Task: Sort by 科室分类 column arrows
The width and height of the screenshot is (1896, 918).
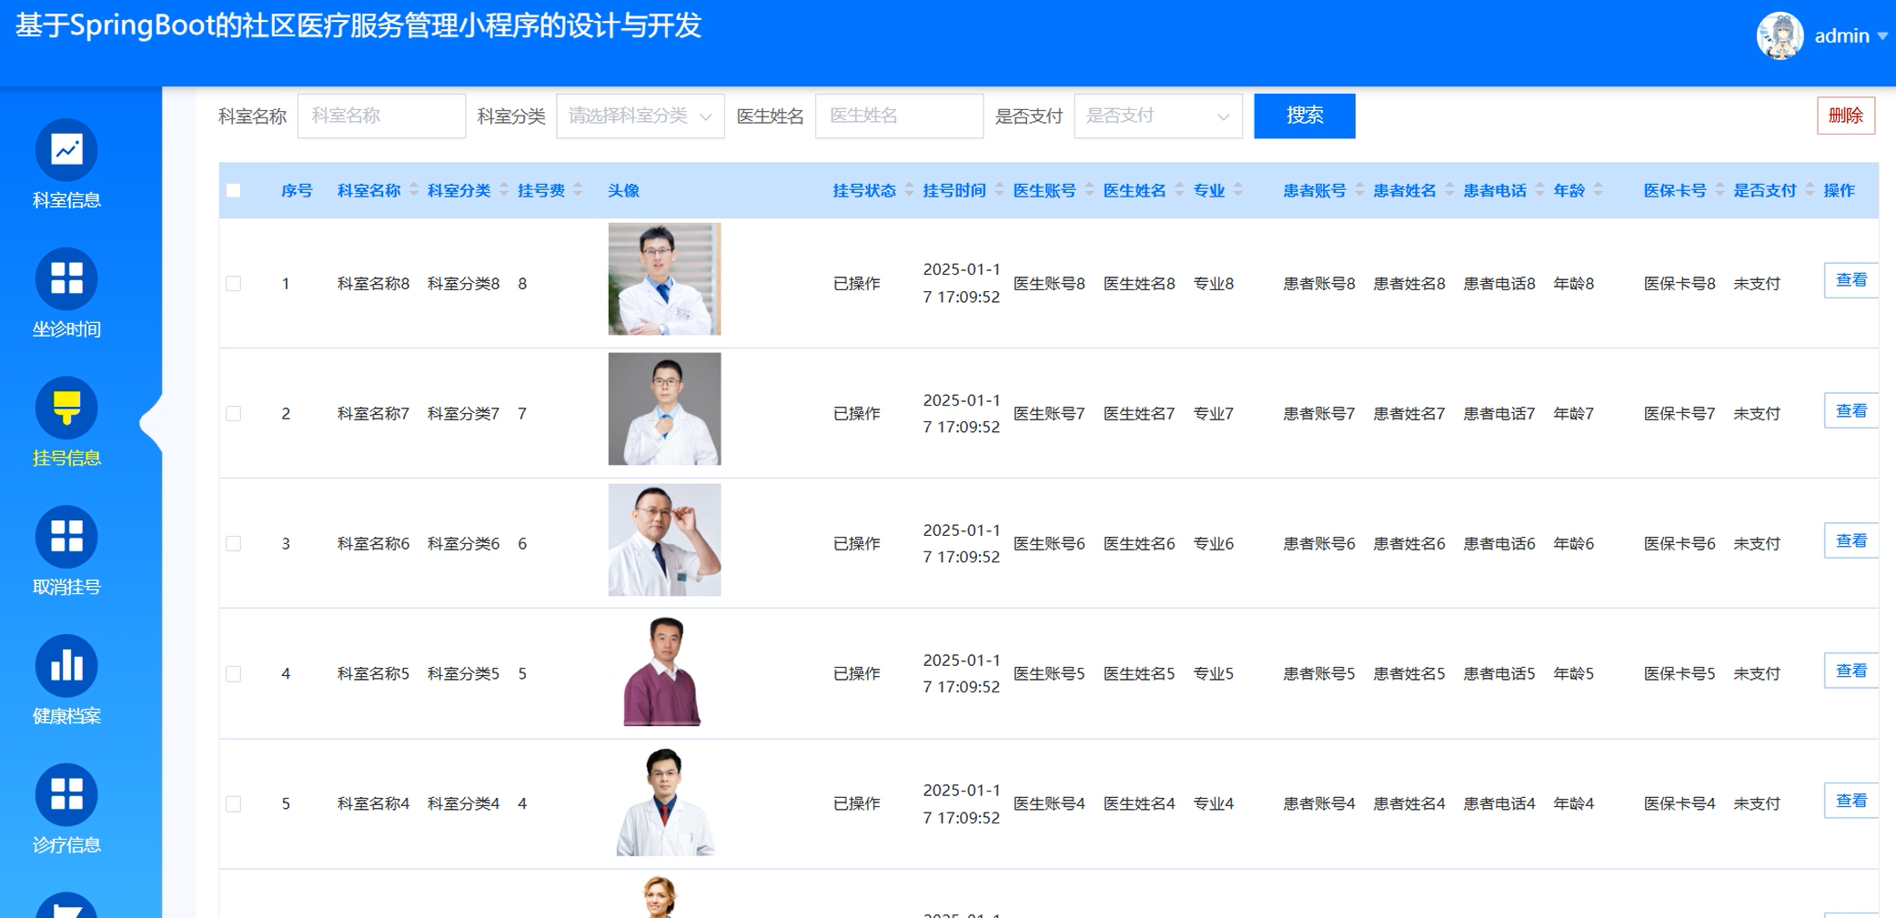Action: pos(504,190)
